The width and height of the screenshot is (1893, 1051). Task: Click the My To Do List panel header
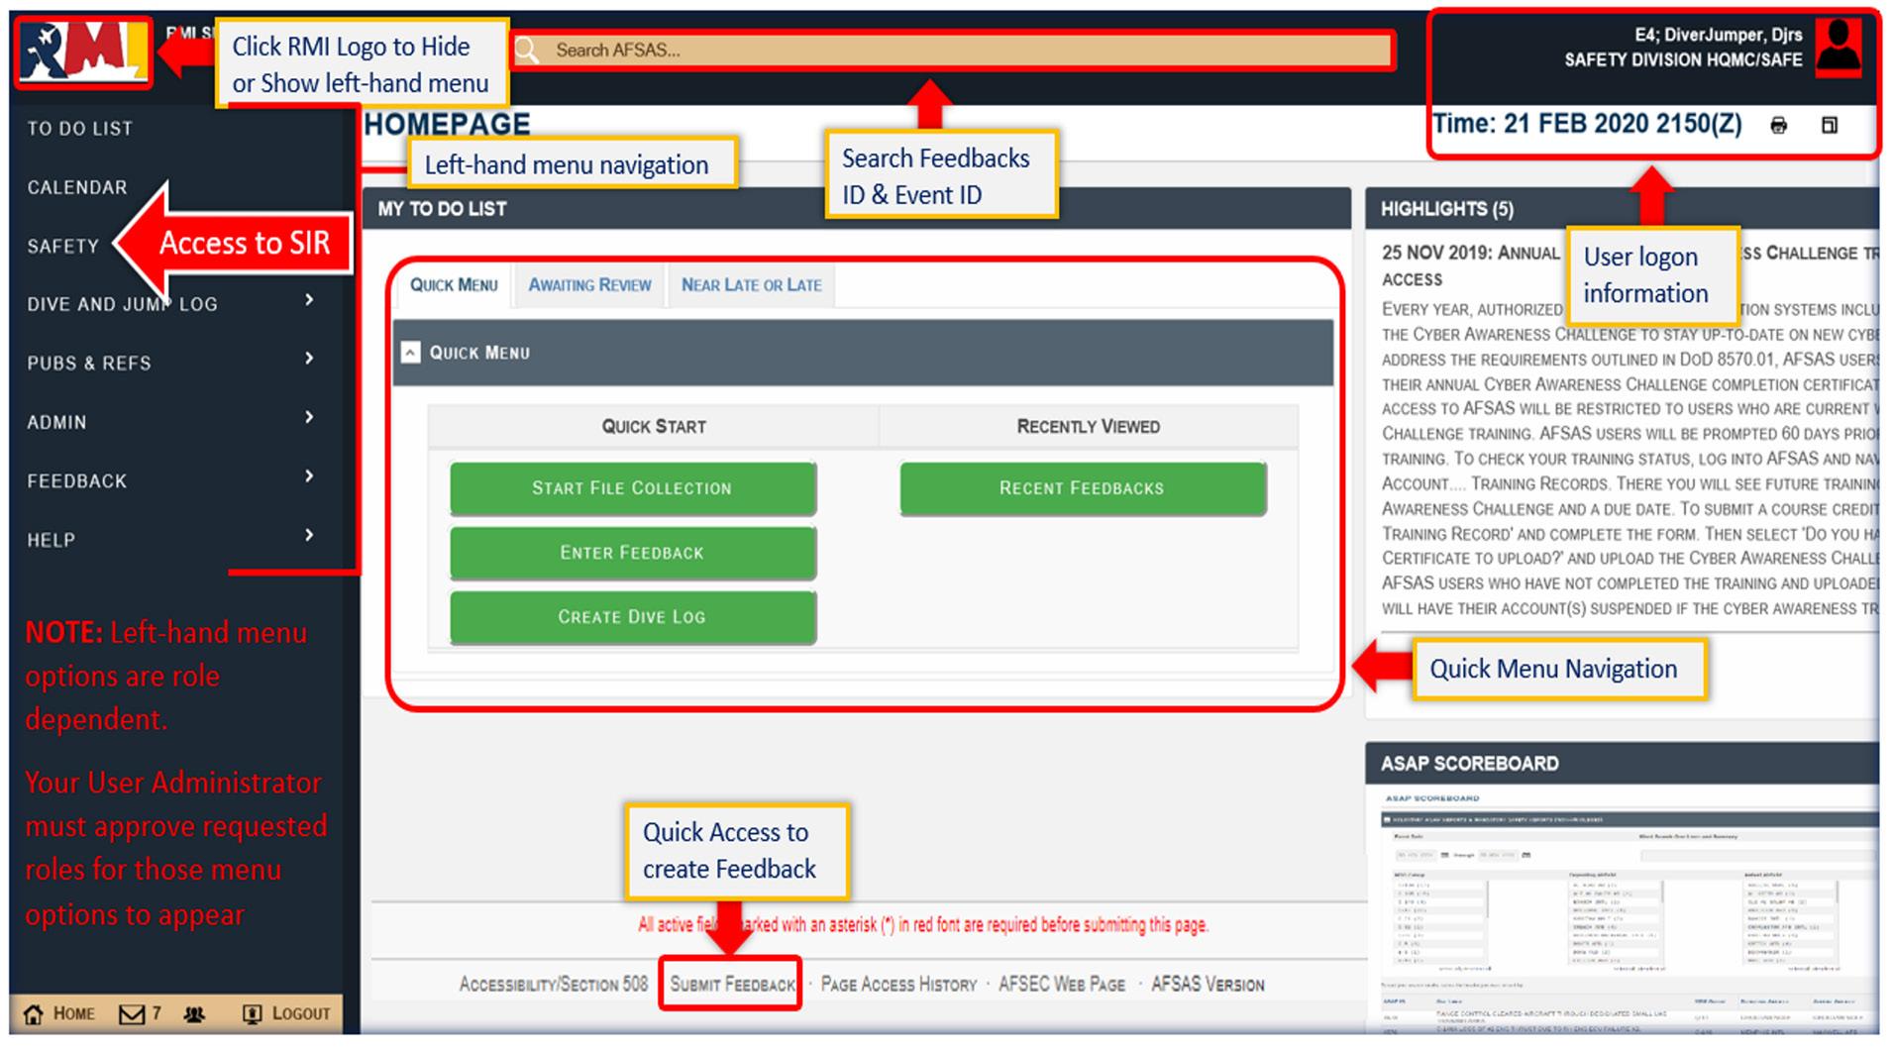coord(856,209)
